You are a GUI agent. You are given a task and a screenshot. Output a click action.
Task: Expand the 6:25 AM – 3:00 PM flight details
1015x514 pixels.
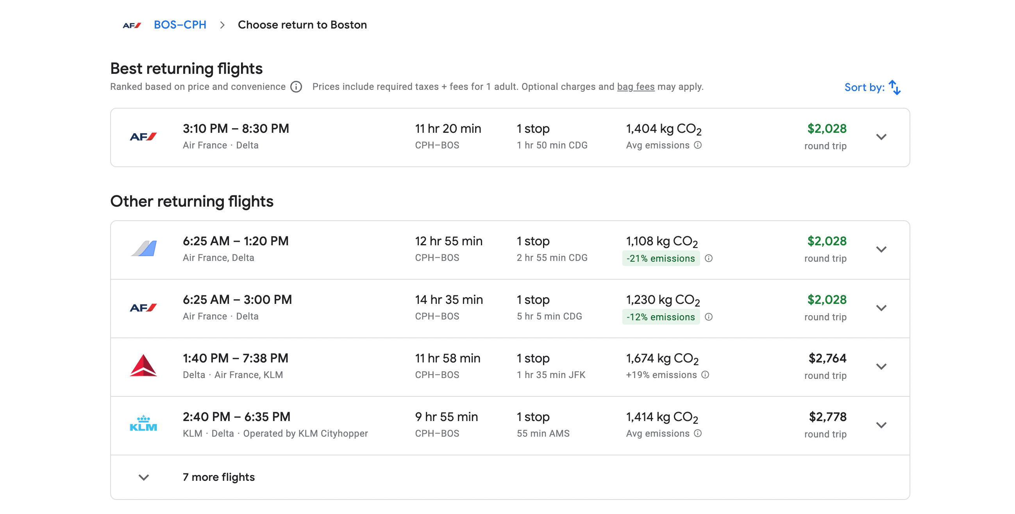[x=881, y=308]
